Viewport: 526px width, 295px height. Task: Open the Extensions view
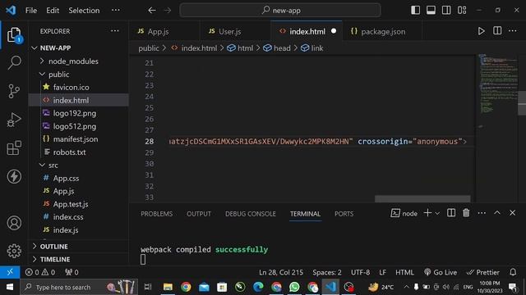click(x=14, y=147)
